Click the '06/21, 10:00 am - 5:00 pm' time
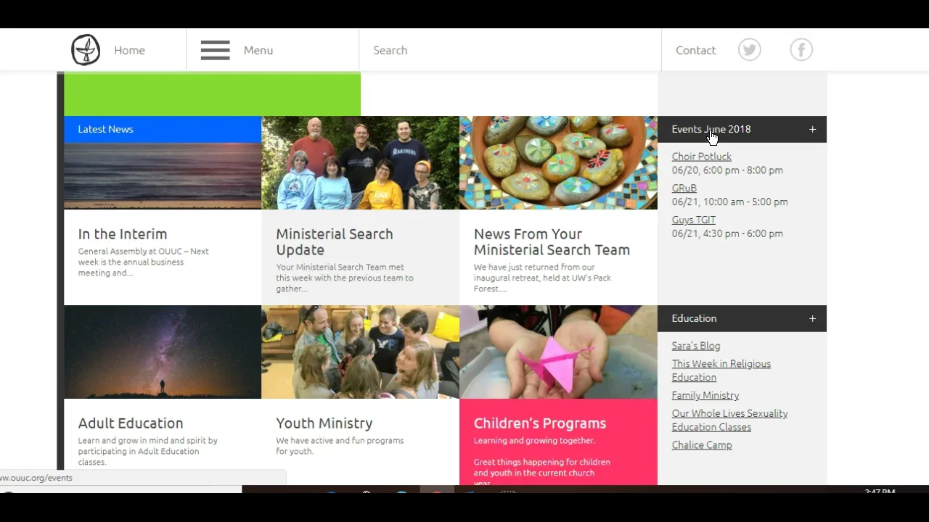Screen dimensions: 929x522 pyautogui.click(x=729, y=202)
